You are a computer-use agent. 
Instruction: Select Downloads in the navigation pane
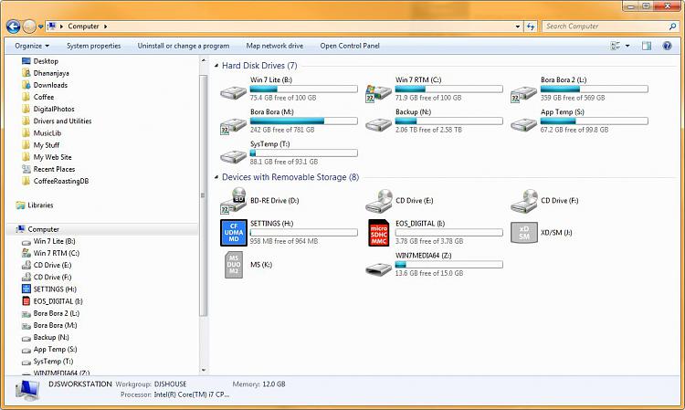click(x=50, y=85)
